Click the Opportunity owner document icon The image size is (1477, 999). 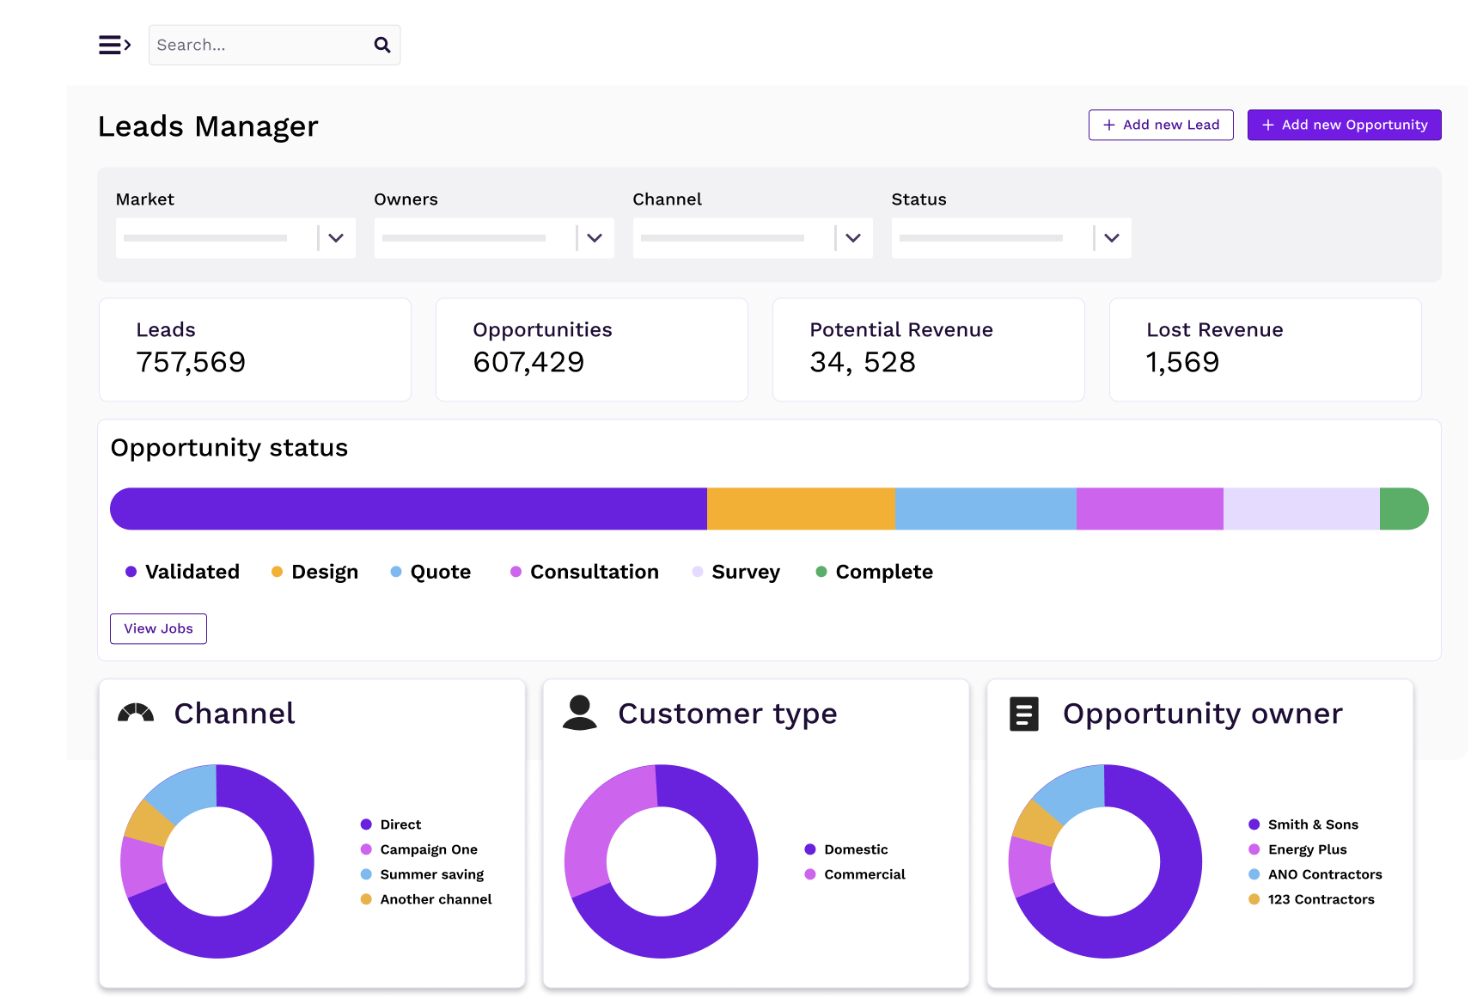1023,714
